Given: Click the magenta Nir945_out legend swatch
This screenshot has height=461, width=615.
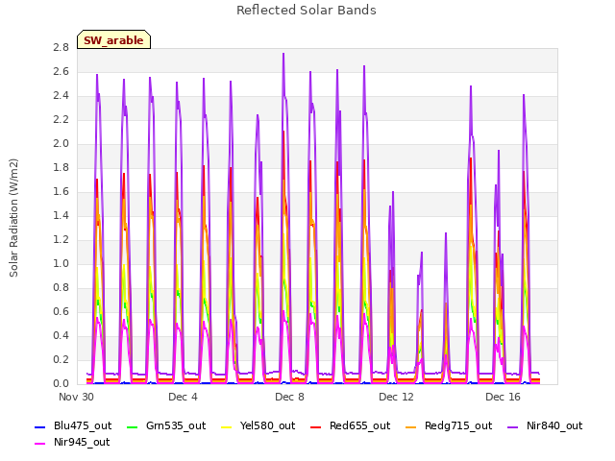Looking at the screenshot, I should (40, 444).
